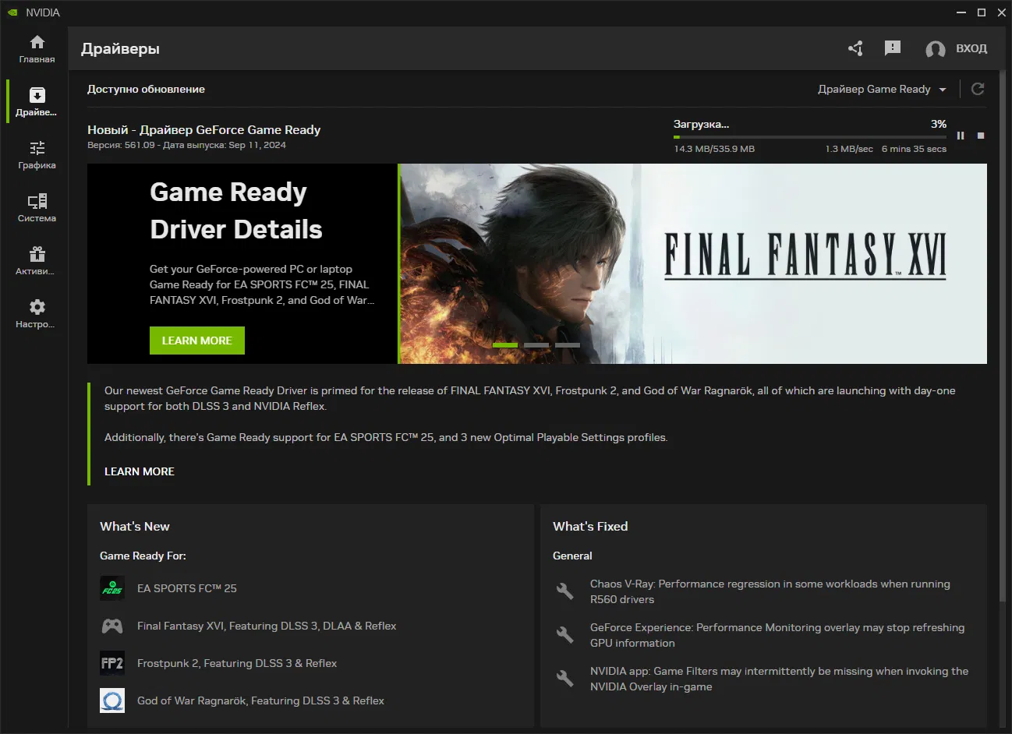Click the wrench icon beside Chaos V-Ray fix

point(565,591)
